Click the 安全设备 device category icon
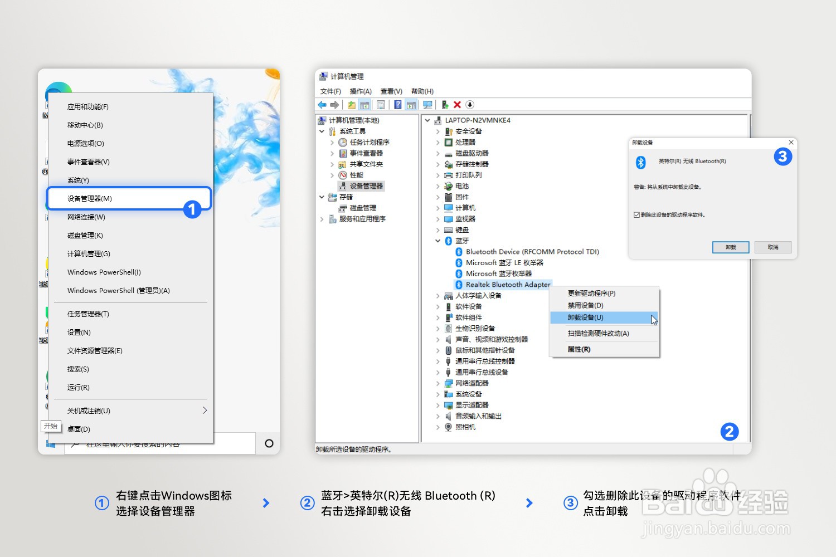Viewport: 836px width, 557px height. [449, 131]
